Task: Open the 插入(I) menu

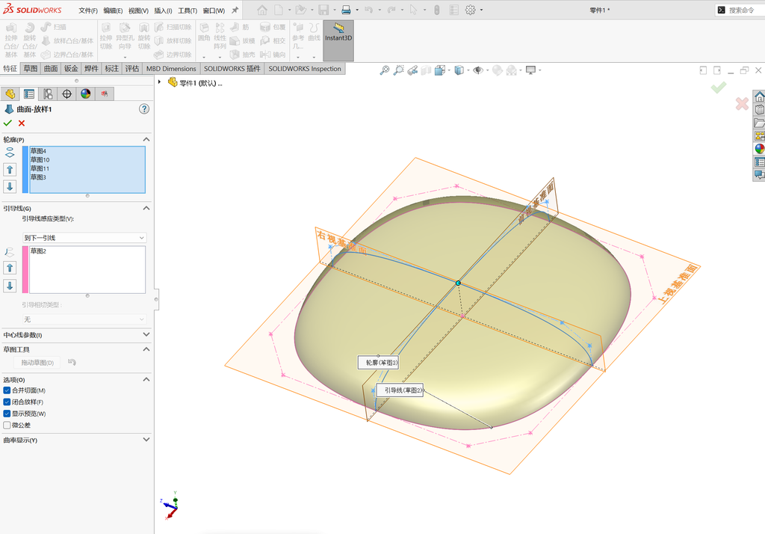Action: pos(163,10)
